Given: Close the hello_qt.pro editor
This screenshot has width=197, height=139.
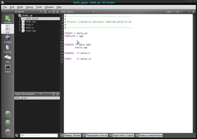Looking at the screenshot, I should pos(194,12).
